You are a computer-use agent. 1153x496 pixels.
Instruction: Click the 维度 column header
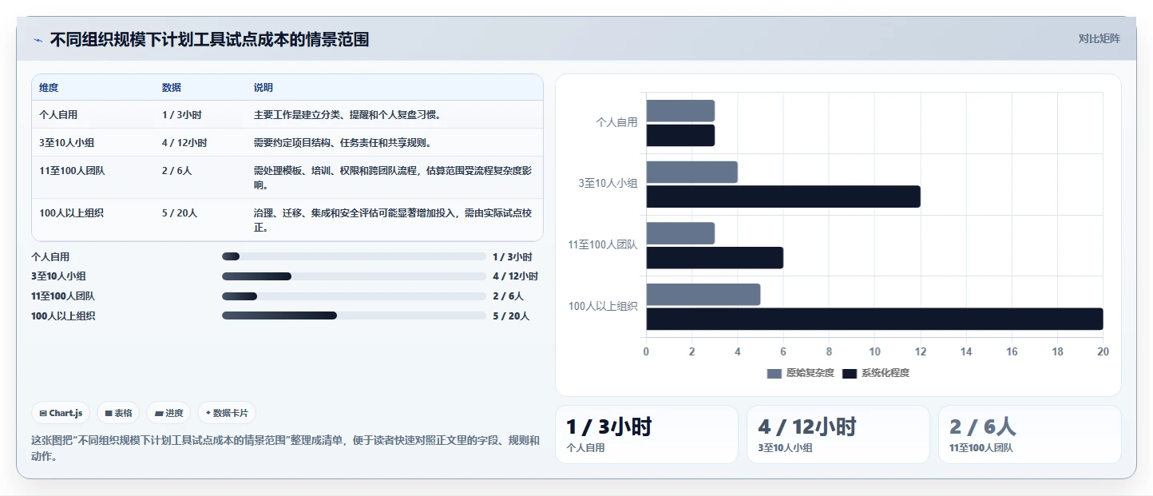tap(49, 87)
